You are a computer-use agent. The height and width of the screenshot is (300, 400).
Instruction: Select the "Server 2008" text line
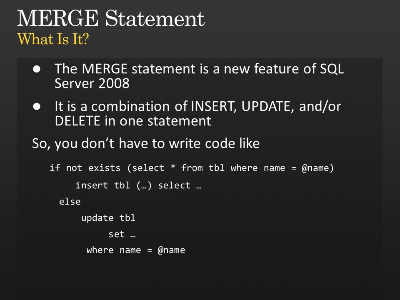(92, 83)
